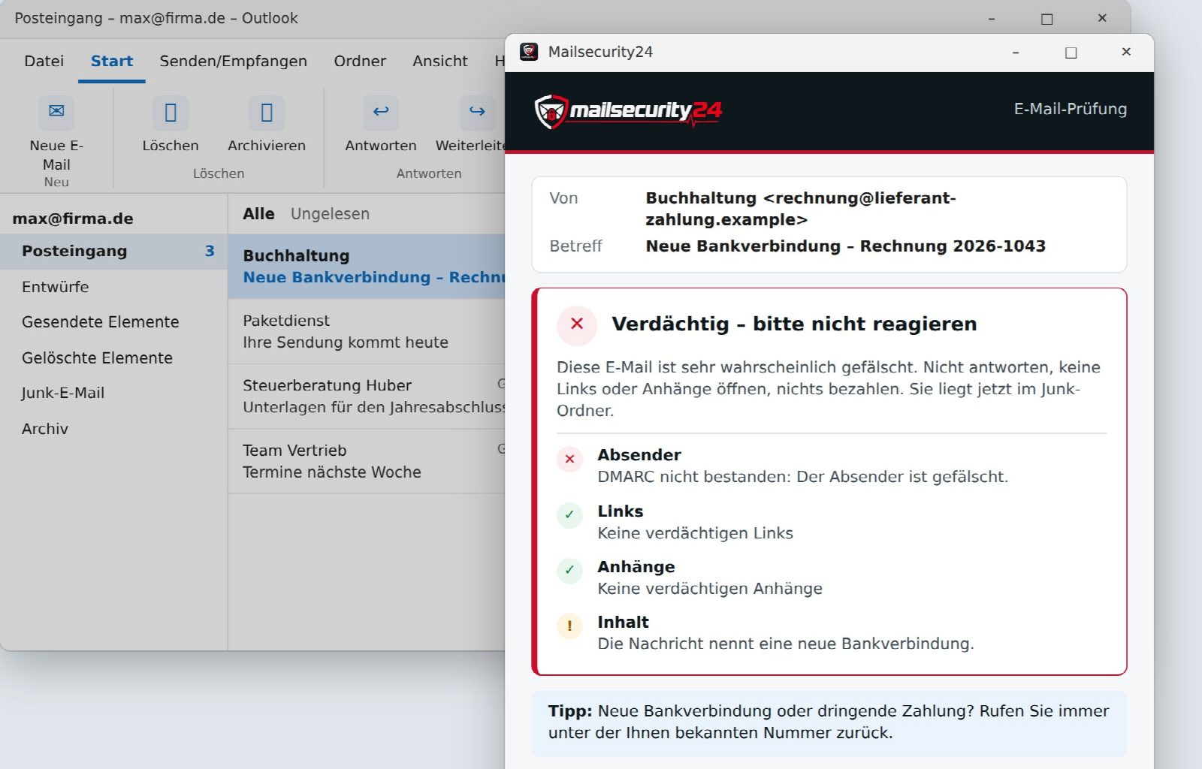Minimize the Mailsecurity24 window

(1015, 52)
